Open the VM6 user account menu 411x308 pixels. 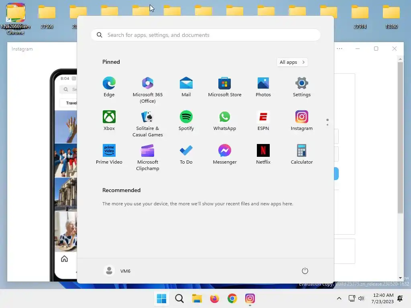pos(117,271)
